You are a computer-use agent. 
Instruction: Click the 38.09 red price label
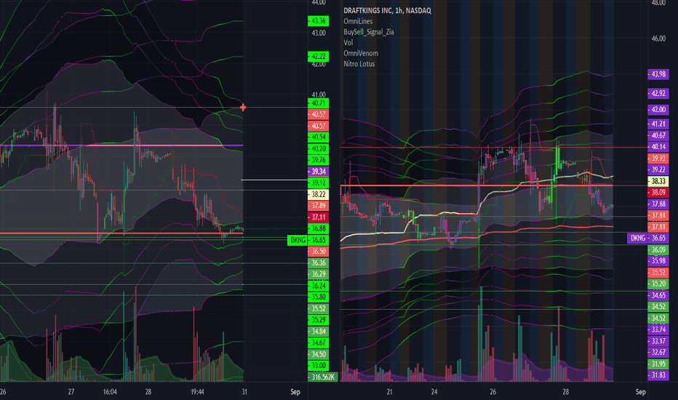pos(658,193)
